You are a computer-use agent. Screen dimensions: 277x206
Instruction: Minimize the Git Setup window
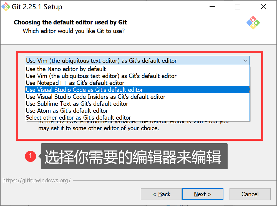tap(212, 7)
